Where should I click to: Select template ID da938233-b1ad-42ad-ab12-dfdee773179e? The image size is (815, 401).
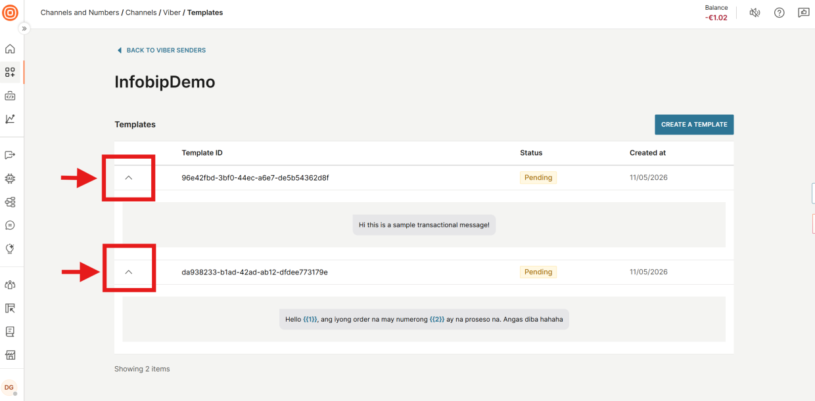(x=254, y=272)
